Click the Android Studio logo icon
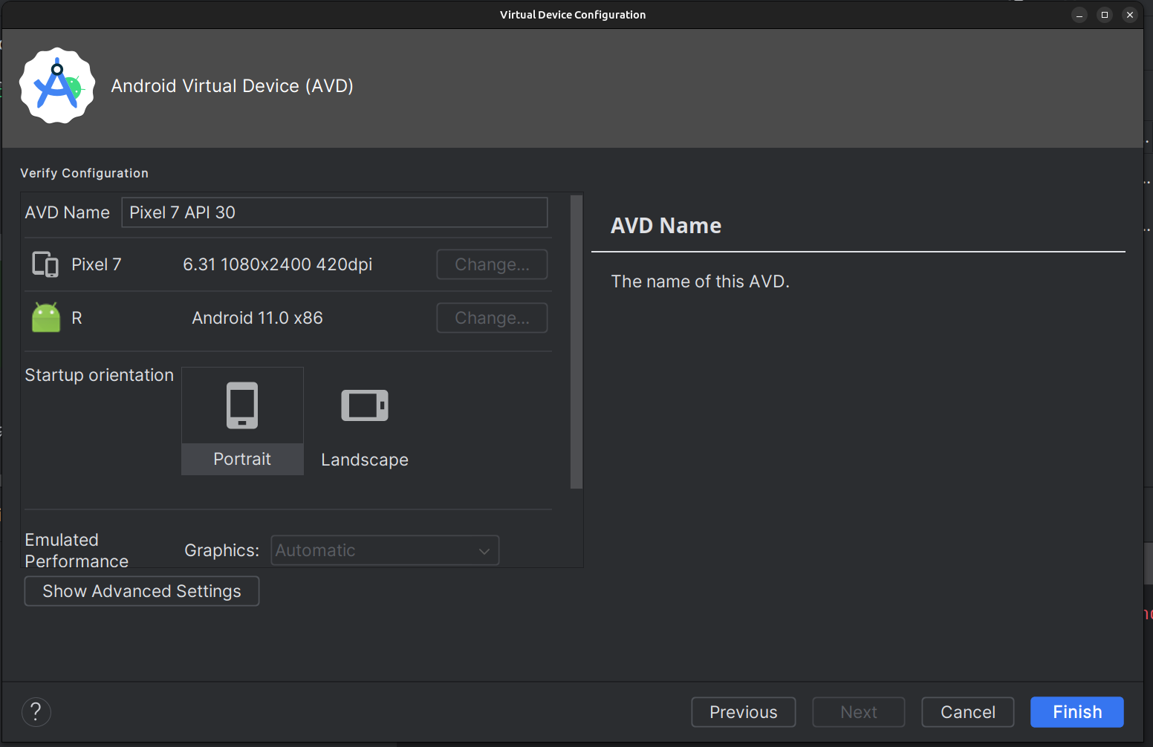The width and height of the screenshot is (1153, 747). (57, 85)
